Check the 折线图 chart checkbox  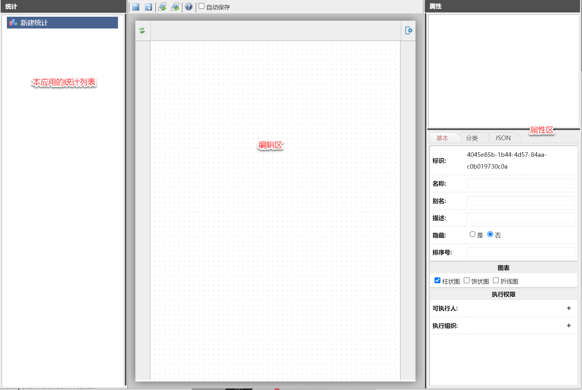pos(496,281)
